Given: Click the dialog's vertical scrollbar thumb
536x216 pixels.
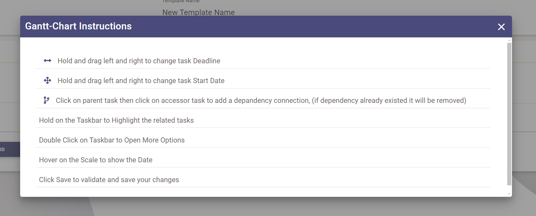Looking at the screenshot, I should tap(509, 113).
